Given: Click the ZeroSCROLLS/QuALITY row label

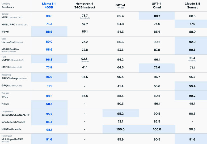Looking at the screenshot, I should coord(15,115).
